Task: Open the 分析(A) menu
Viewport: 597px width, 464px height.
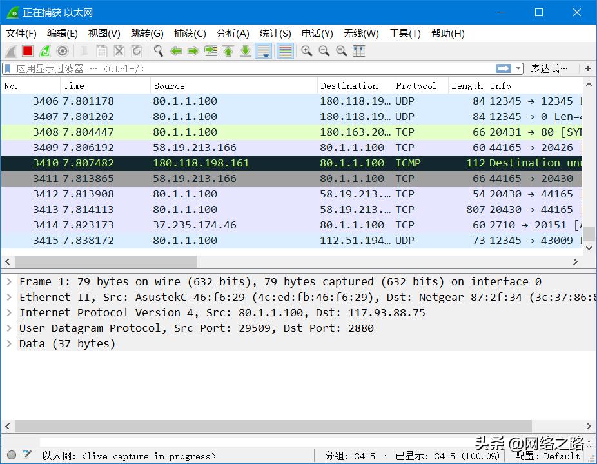Action: coord(233,34)
